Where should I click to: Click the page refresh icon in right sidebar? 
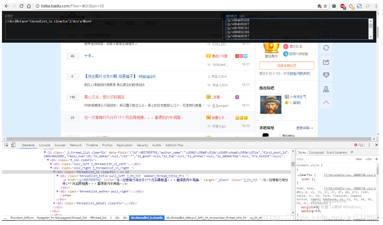pos(326,48)
